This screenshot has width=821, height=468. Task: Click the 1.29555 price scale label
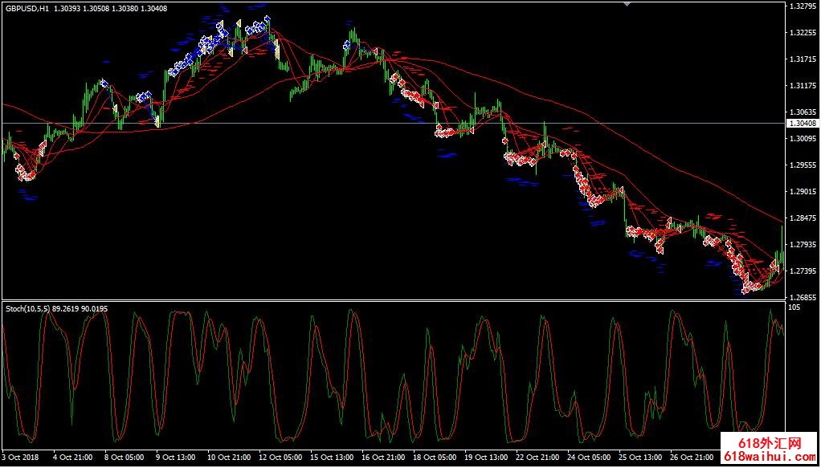[803, 165]
